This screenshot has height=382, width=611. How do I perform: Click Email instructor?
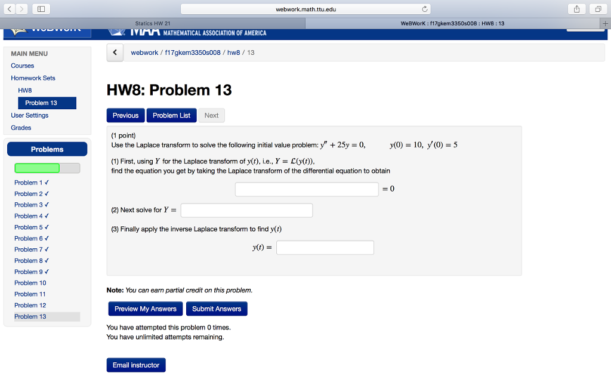135,365
